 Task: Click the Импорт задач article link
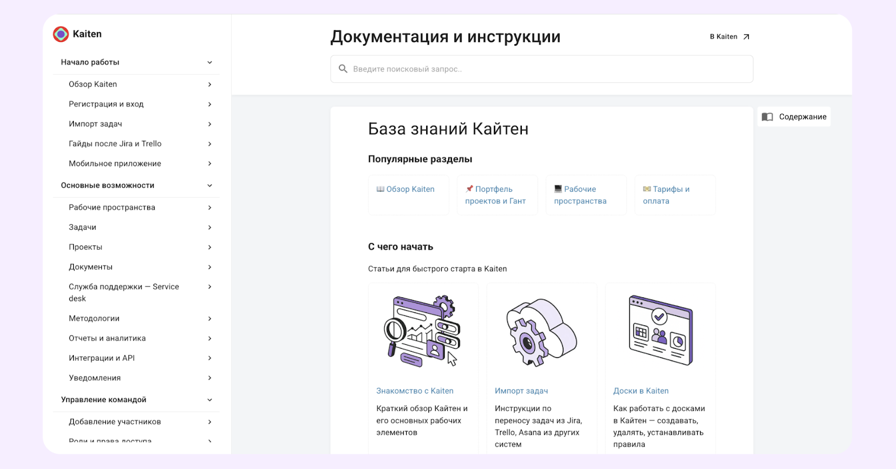click(521, 391)
